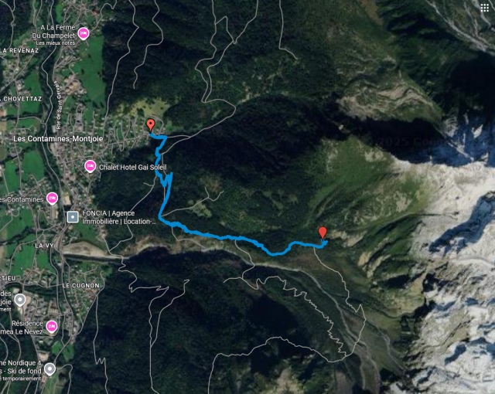Click the grey pin left of Le Cugnon
This screenshot has width=495, height=394.
click(20, 300)
